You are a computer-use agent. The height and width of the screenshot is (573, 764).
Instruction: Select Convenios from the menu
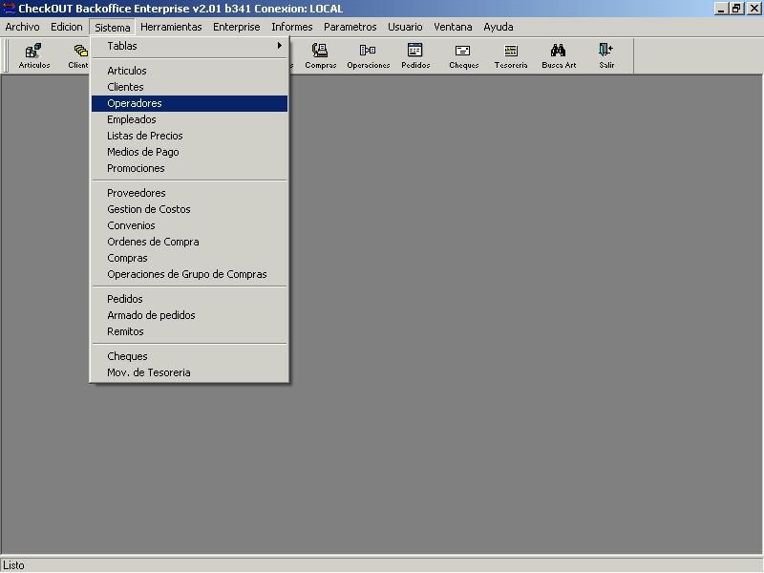coord(189,225)
